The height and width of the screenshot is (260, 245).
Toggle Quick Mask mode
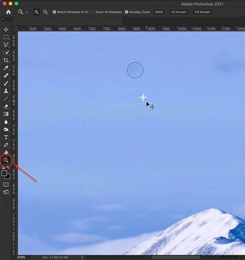pos(6,185)
